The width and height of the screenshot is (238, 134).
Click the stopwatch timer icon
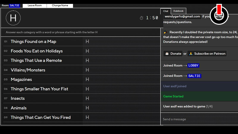(x=142, y=18)
